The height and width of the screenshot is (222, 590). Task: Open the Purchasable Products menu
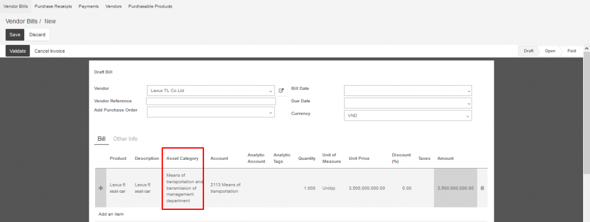150,6
